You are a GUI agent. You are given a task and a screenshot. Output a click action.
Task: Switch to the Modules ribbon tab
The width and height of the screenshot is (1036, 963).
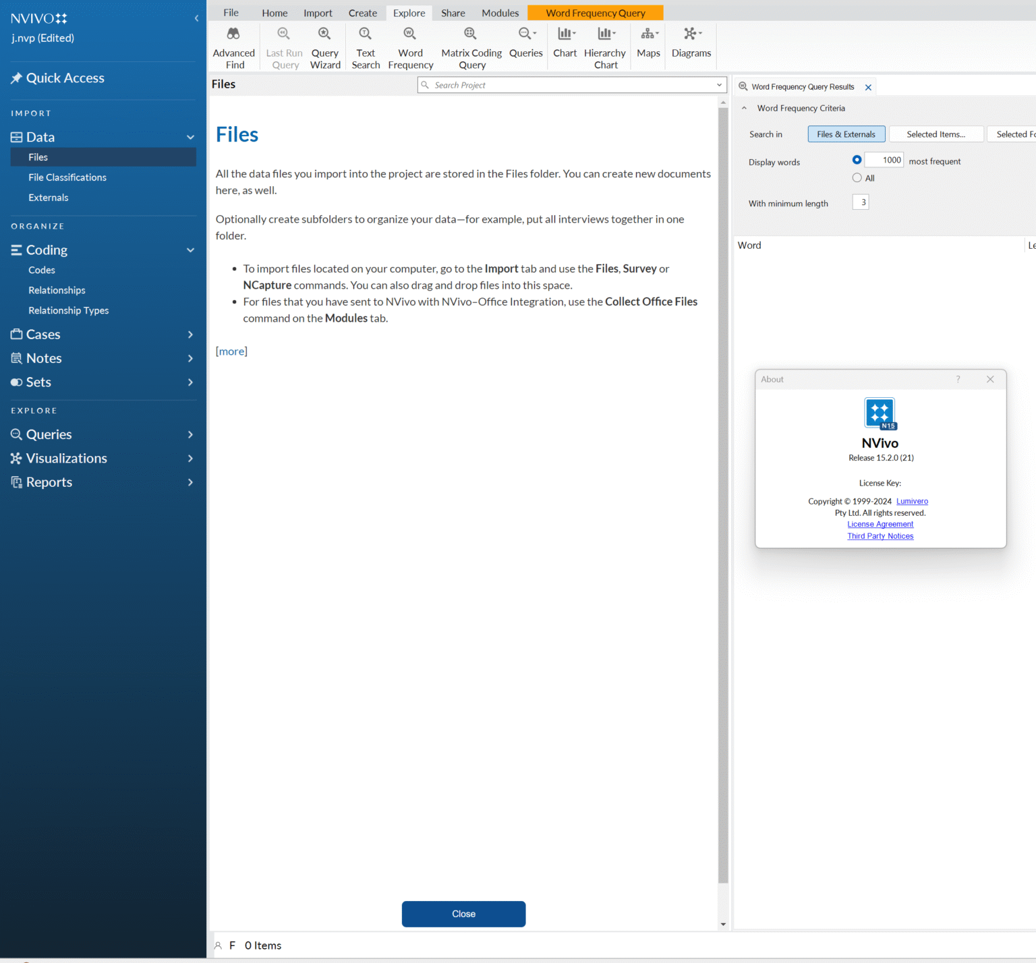pyautogui.click(x=500, y=13)
